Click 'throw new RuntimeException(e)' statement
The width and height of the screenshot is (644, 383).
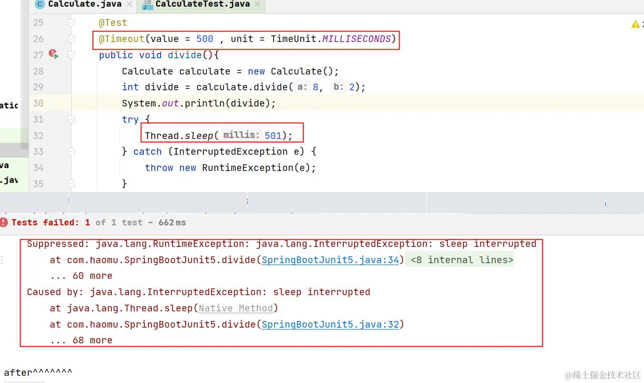(231, 168)
